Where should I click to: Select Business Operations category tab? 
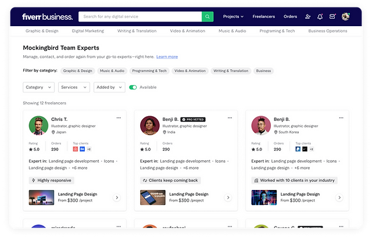(x=328, y=31)
